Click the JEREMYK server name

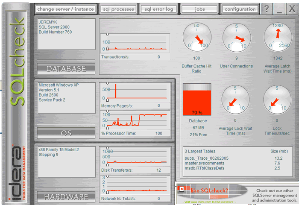point(48,22)
